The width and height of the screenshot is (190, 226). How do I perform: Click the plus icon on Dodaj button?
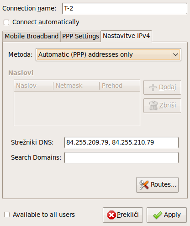pos(153,87)
